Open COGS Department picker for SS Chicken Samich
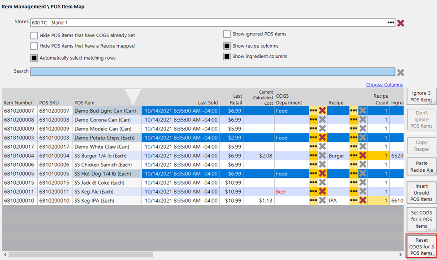437x260 pixels. pyautogui.click(x=313, y=165)
